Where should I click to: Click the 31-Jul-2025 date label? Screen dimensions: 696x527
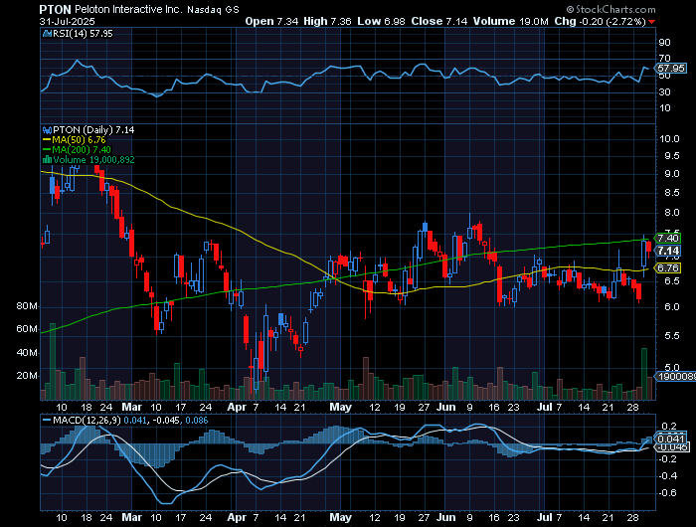click(67, 21)
